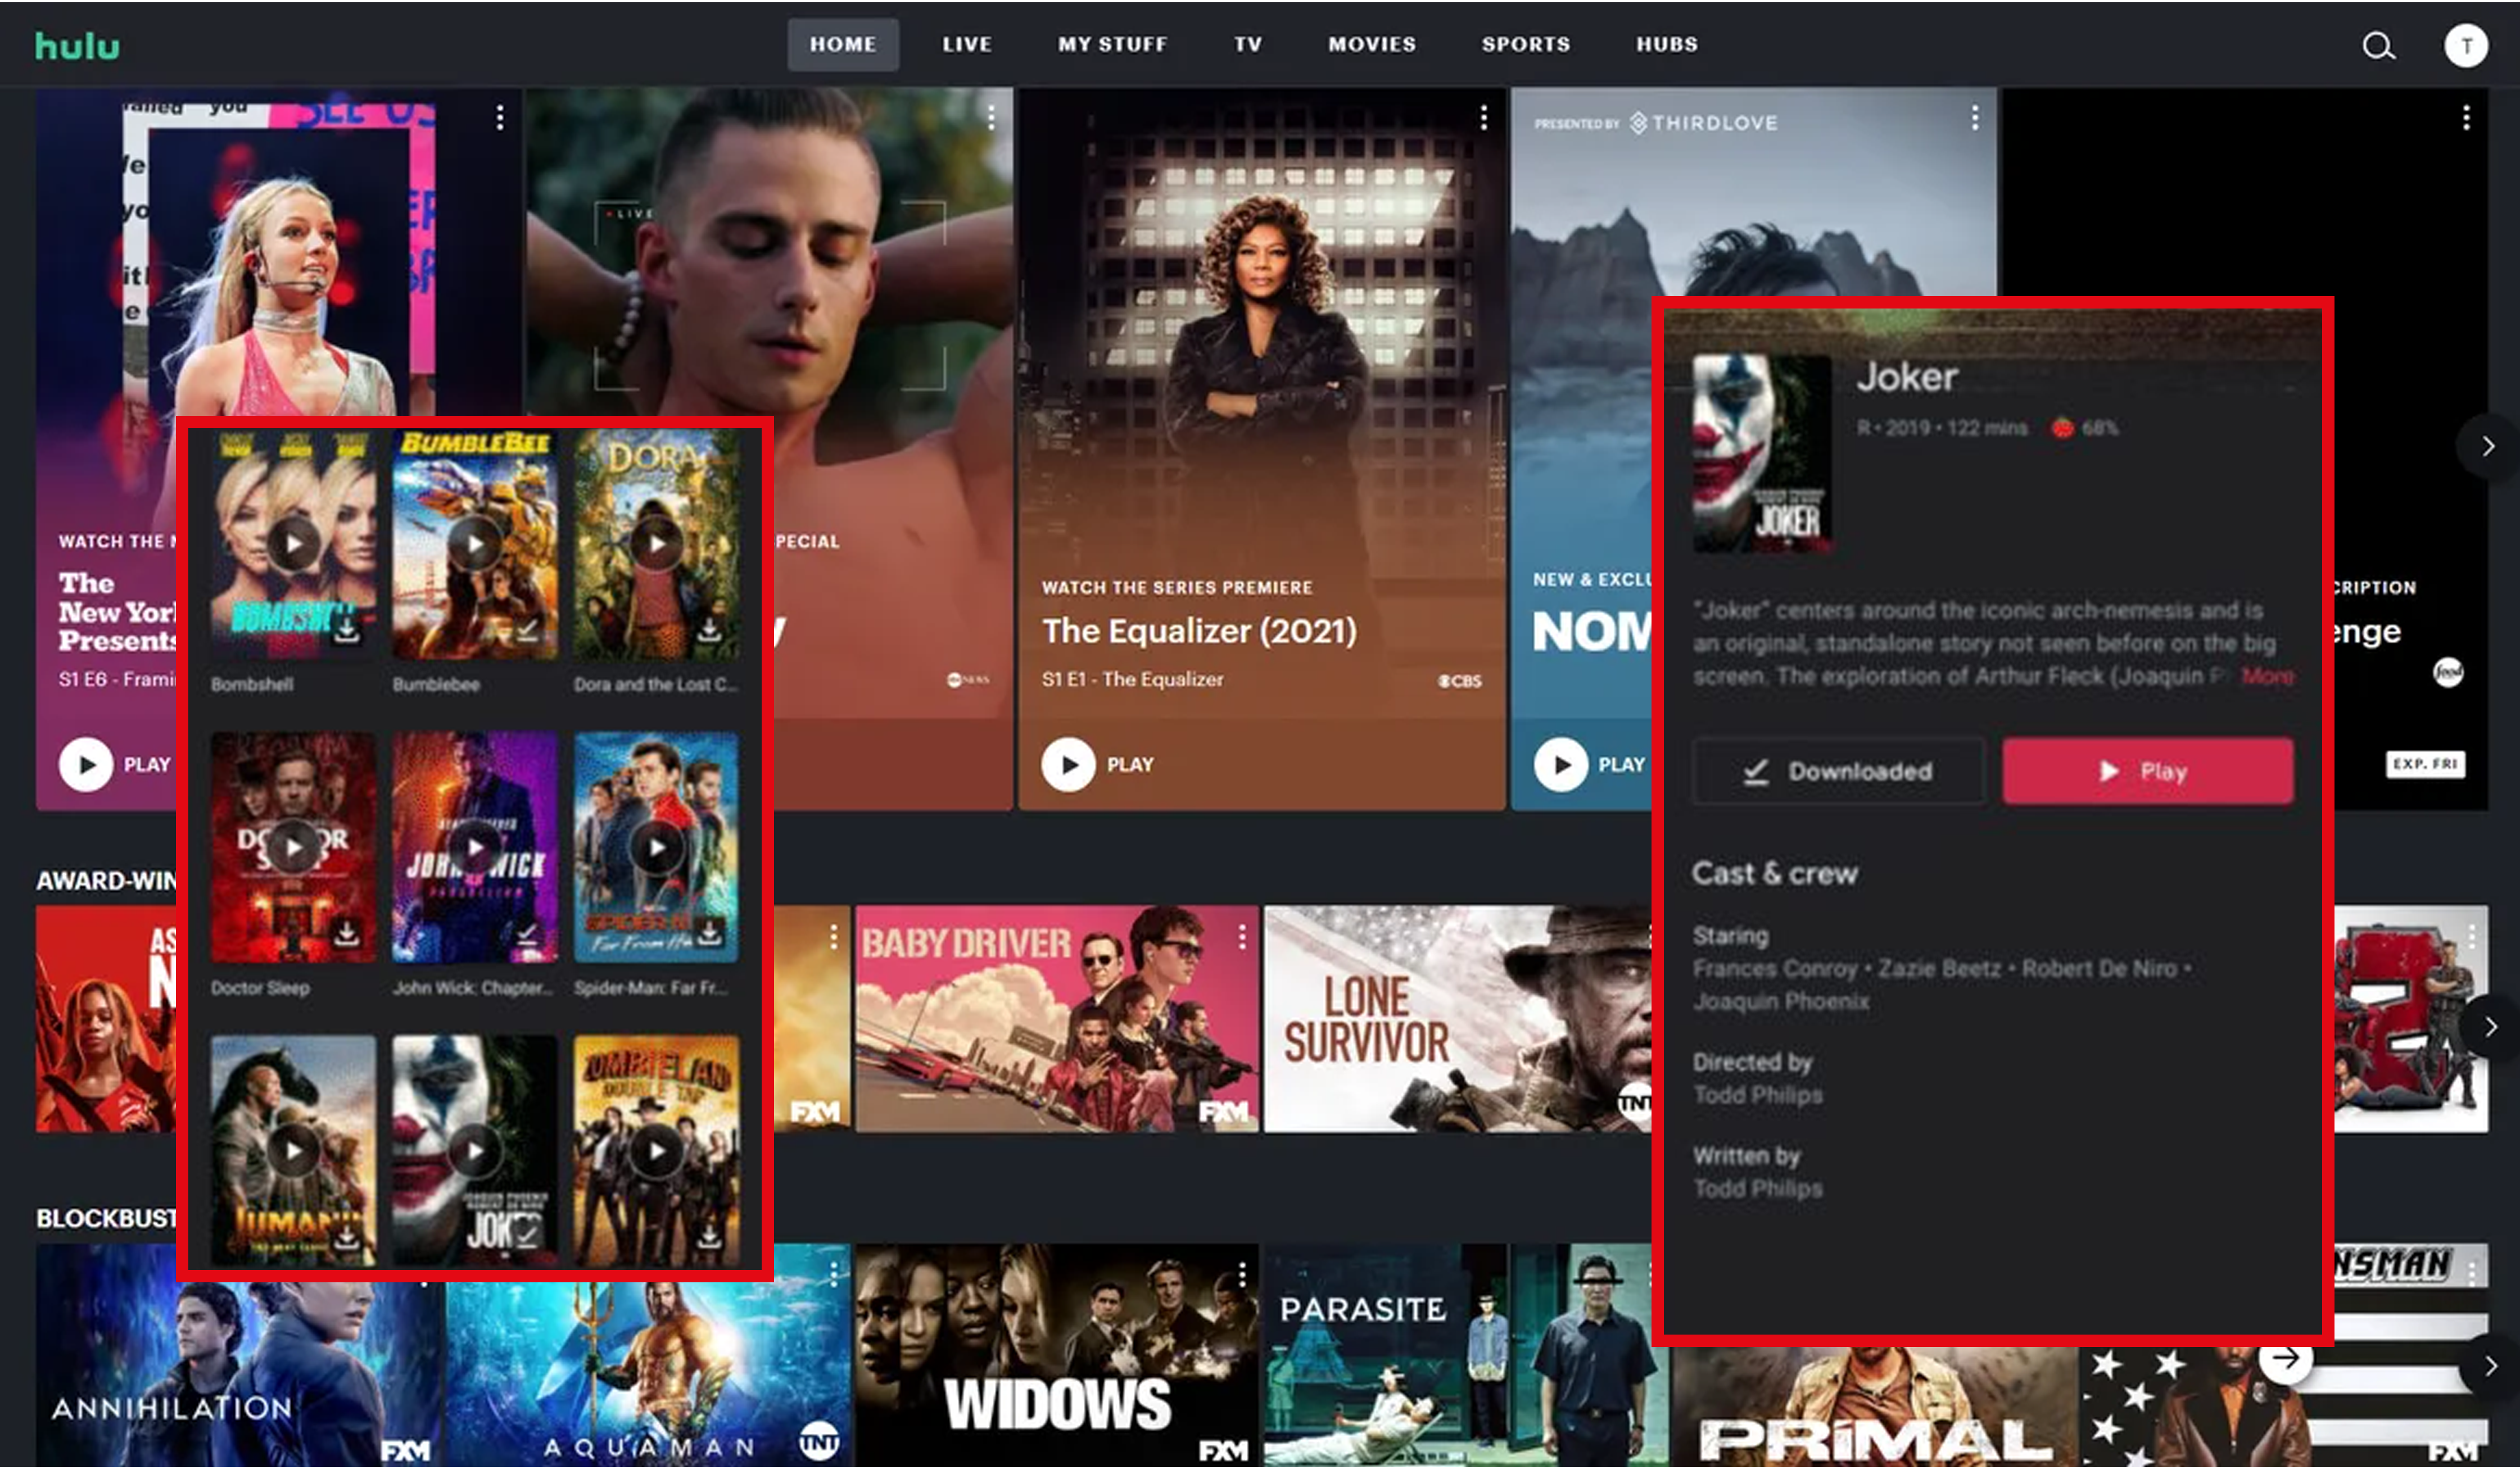Open the HUBS tab
Image resolution: width=2520 pixels, height=1470 pixels.
1666,45
